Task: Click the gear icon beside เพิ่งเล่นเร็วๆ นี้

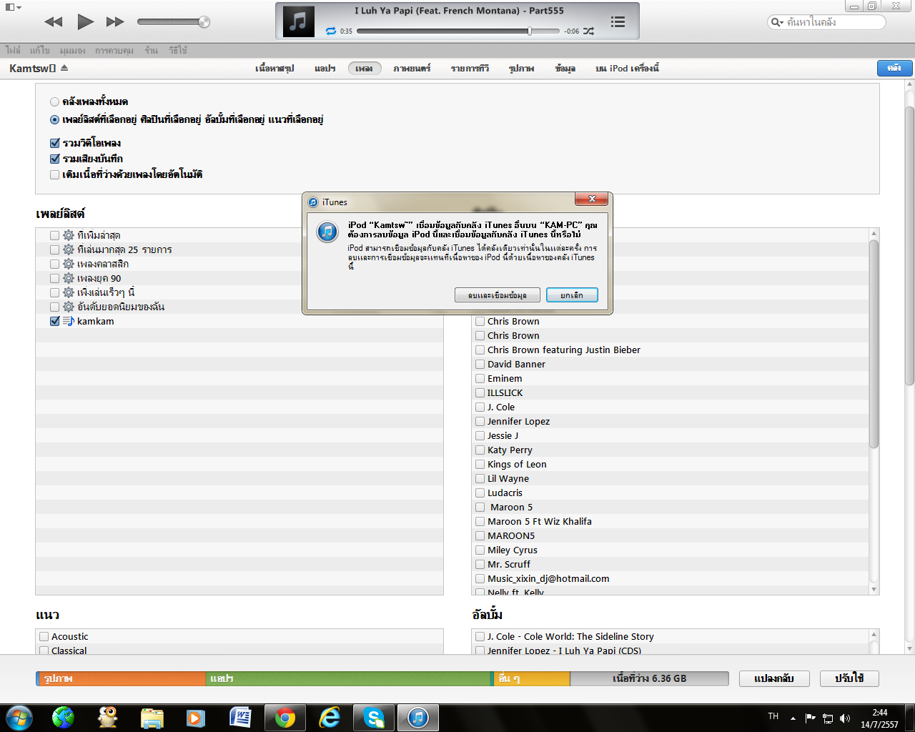Action: click(69, 292)
